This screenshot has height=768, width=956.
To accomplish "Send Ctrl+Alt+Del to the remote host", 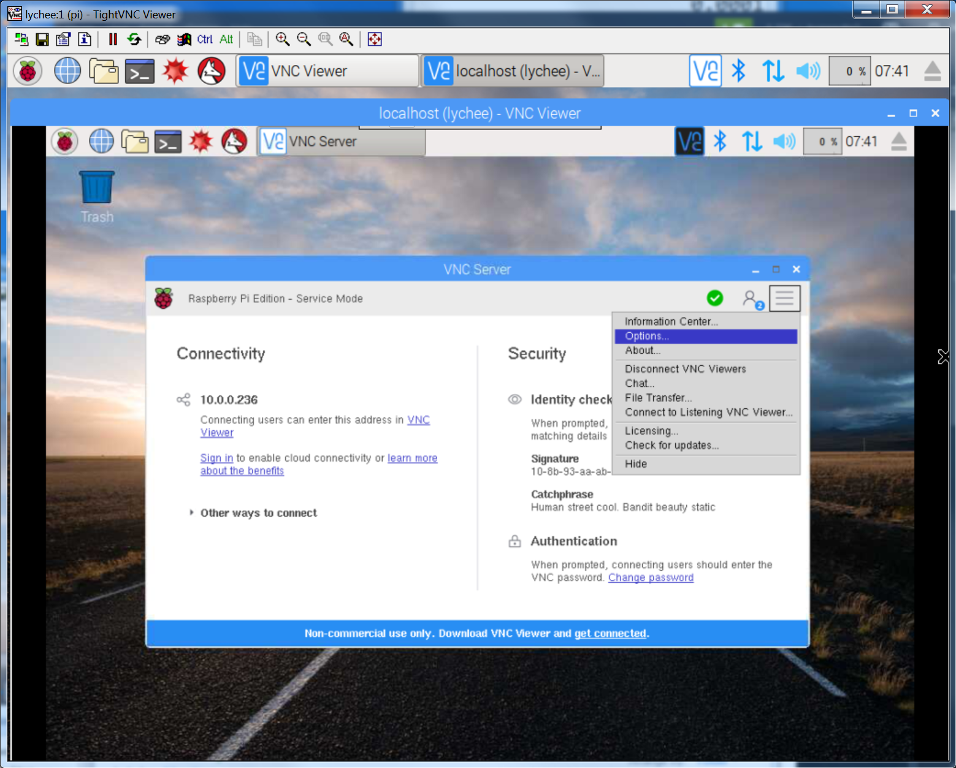I will pos(163,39).
